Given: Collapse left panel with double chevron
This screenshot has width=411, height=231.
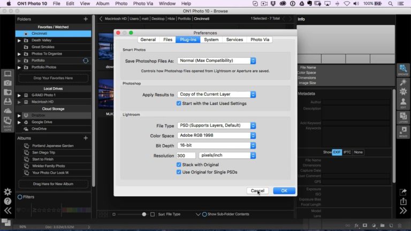Looking at the screenshot, I should pyautogui.click(x=7, y=211).
